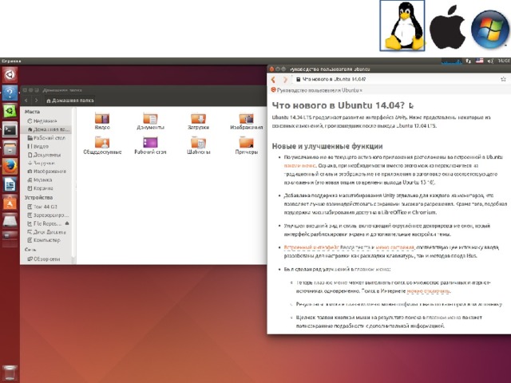Viewport: 511px width, 383px height.
Task: Follow the меню состояния link
Action: tap(394, 247)
